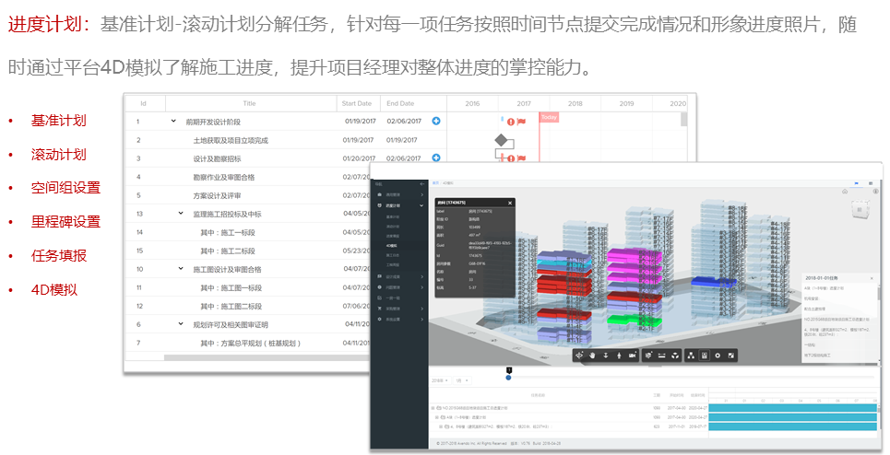Select the 其中：施工图二标段 task row
This screenshot has width=890, height=455.
pyautogui.click(x=247, y=306)
